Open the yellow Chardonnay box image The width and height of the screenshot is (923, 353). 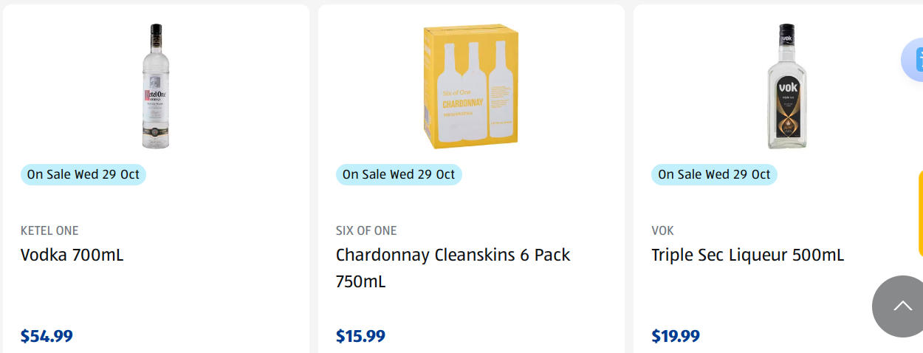pos(471,86)
